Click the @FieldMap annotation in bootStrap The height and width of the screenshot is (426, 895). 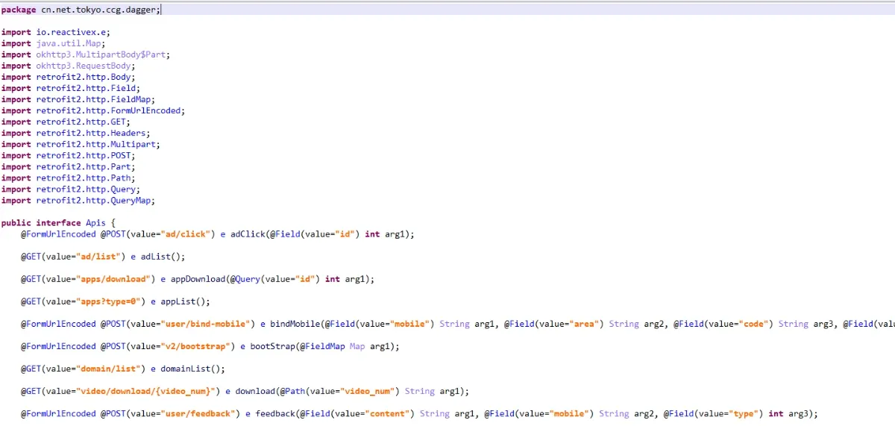pyautogui.click(x=322, y=345)
